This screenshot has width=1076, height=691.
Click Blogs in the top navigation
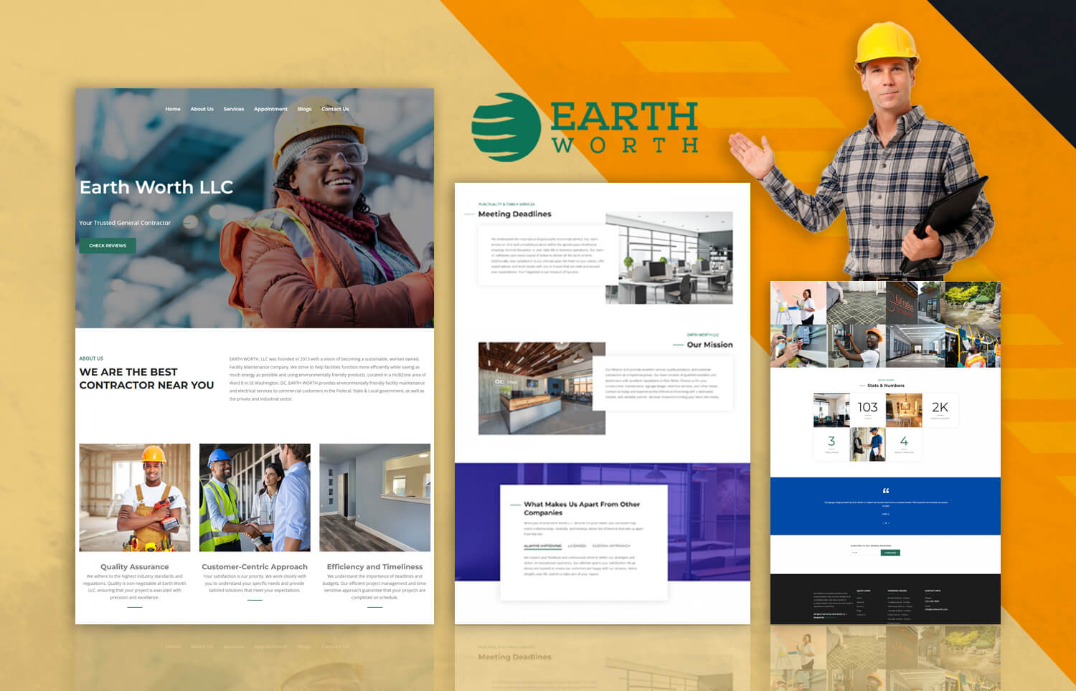(x=303, y=109)
